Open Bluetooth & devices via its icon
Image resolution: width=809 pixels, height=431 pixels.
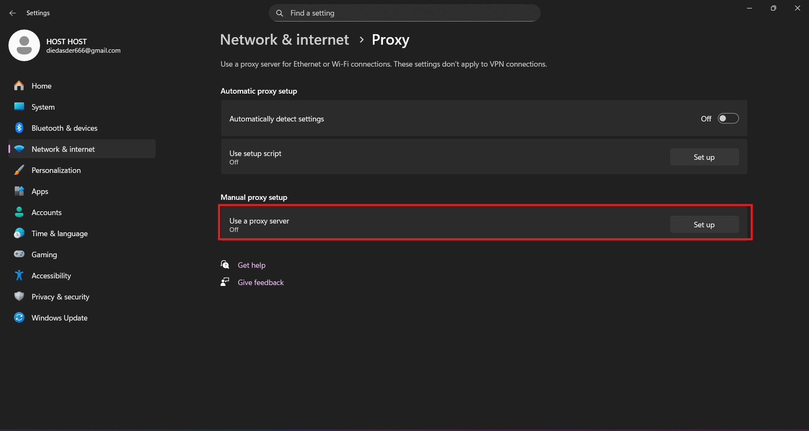[19, 128]
